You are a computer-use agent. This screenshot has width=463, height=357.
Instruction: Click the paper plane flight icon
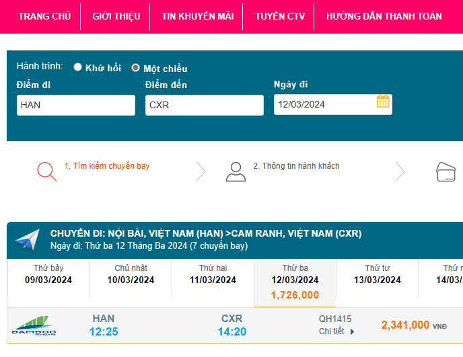[x=28, y=239]
